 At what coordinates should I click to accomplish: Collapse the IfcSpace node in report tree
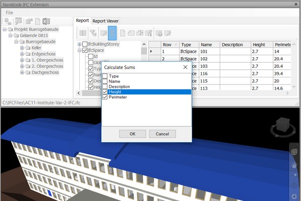pyautogui.click(x=79, y=51)
